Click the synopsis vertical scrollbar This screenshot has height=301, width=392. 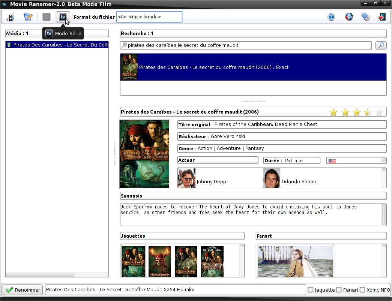[384, 214]
